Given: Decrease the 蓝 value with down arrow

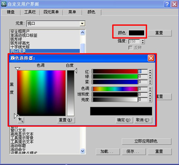Looking at the screenshot, I should click(x=150, y=83).
